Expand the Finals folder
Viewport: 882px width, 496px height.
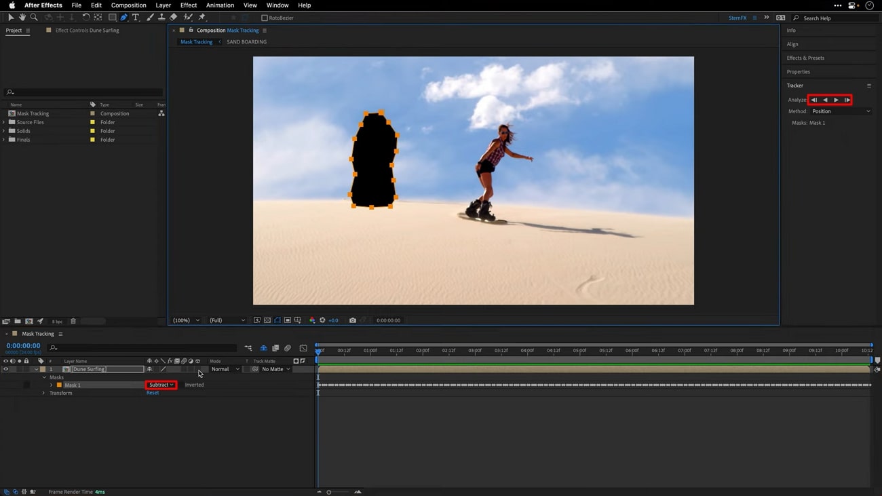4,140
